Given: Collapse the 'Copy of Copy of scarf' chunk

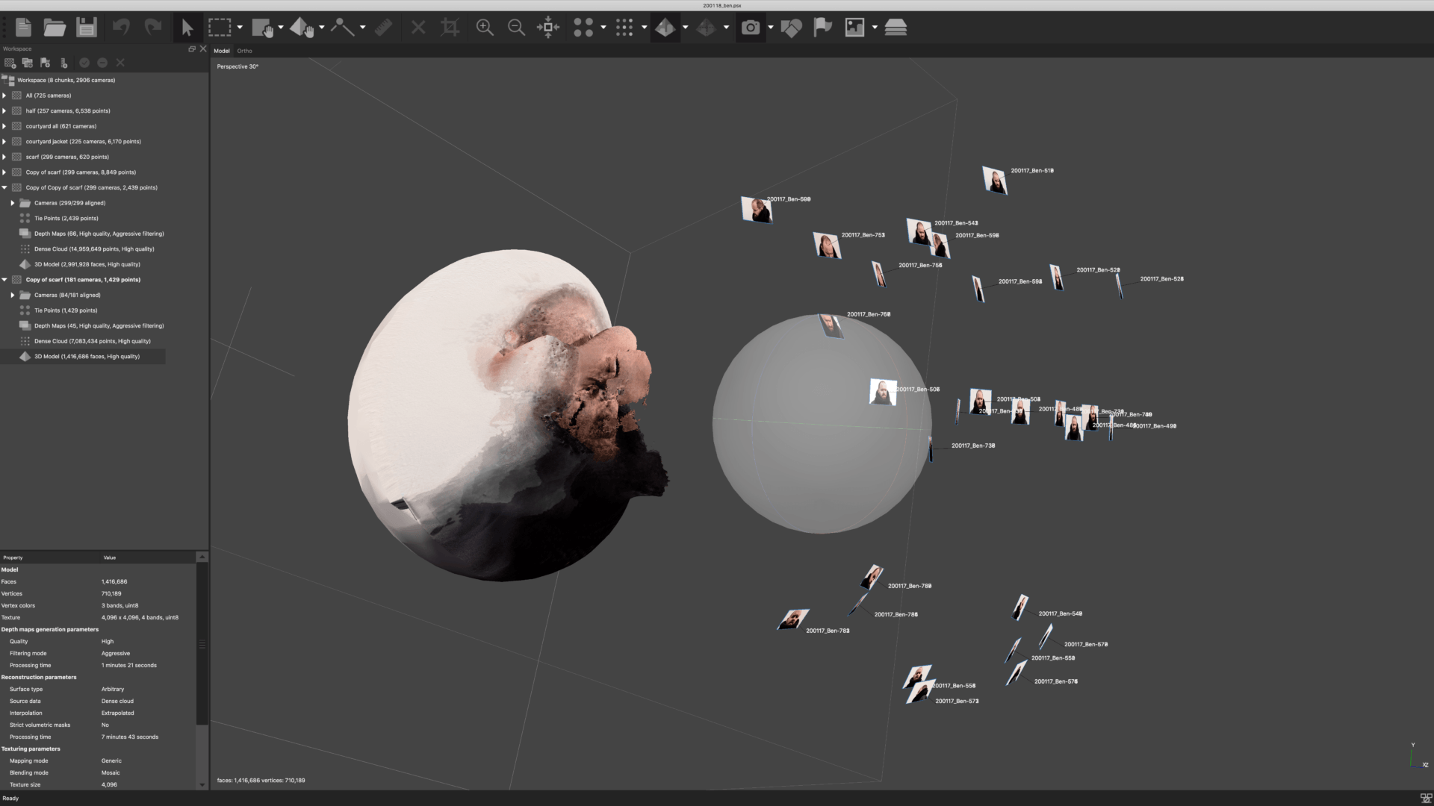Looking at the screenshot, I should pos(4,187).
